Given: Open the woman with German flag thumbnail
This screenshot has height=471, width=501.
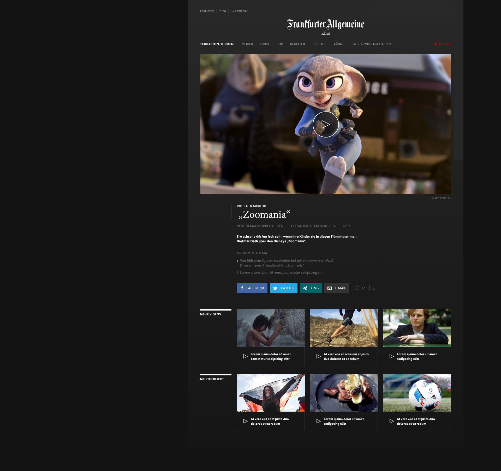Looking at the screenshot, I should coord(271,393).
